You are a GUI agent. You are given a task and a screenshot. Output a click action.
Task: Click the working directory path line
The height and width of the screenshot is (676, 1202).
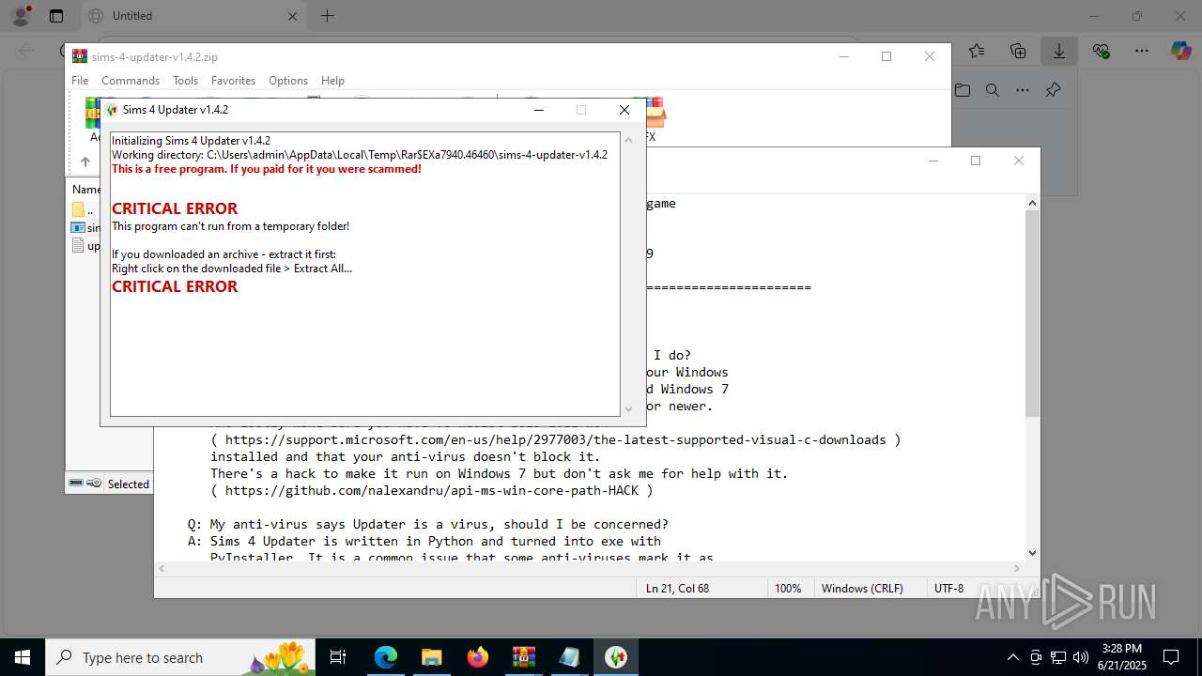point(360,155)
